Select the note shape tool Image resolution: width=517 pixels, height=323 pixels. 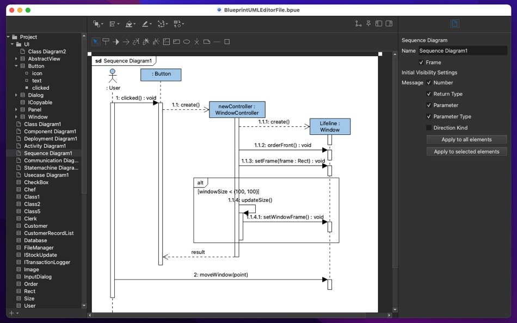pyautogui.click(x=207, y=42)
